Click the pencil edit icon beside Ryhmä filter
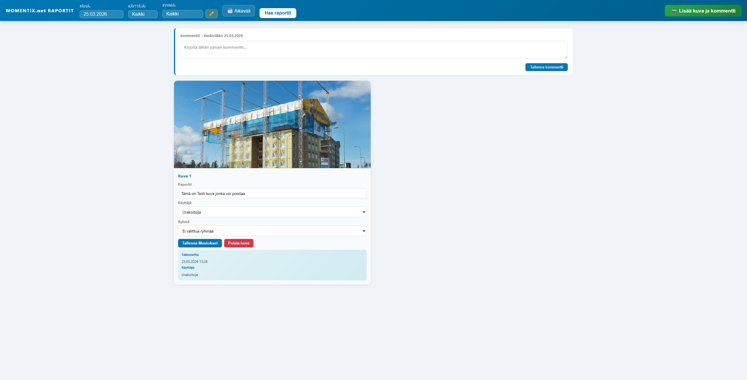This screenshot has height=380, width=747. tap(211, 14)
